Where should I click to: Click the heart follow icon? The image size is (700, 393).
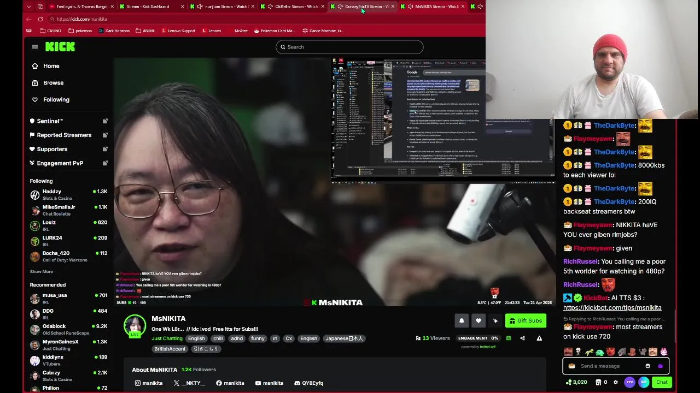point(479,320)
